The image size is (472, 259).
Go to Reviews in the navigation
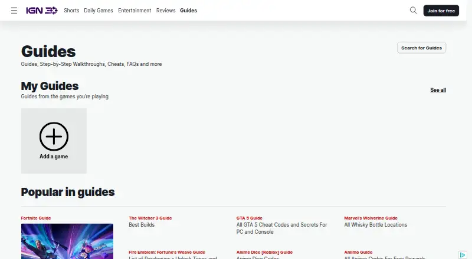point(166,11)
